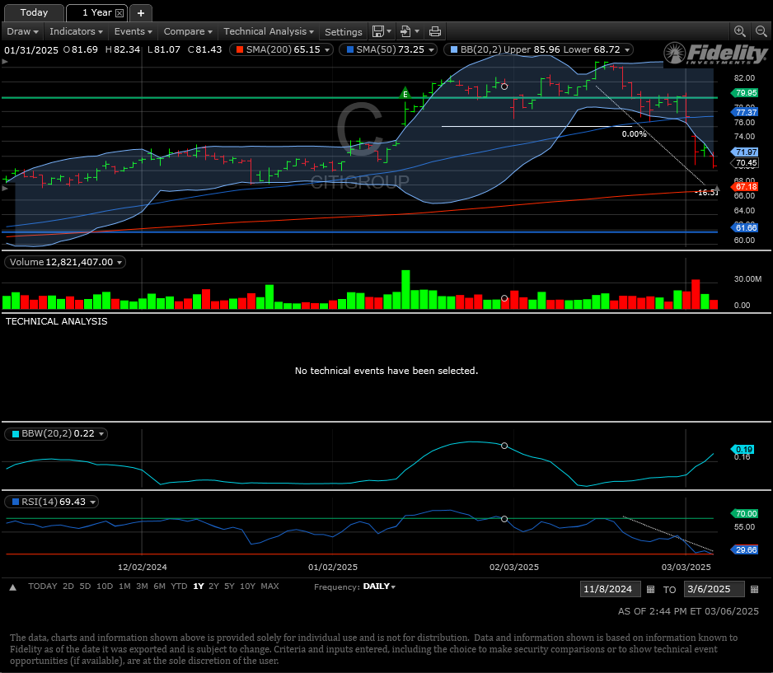Close the 1 Year tab

pyautogui.click(x=119, y=13)
